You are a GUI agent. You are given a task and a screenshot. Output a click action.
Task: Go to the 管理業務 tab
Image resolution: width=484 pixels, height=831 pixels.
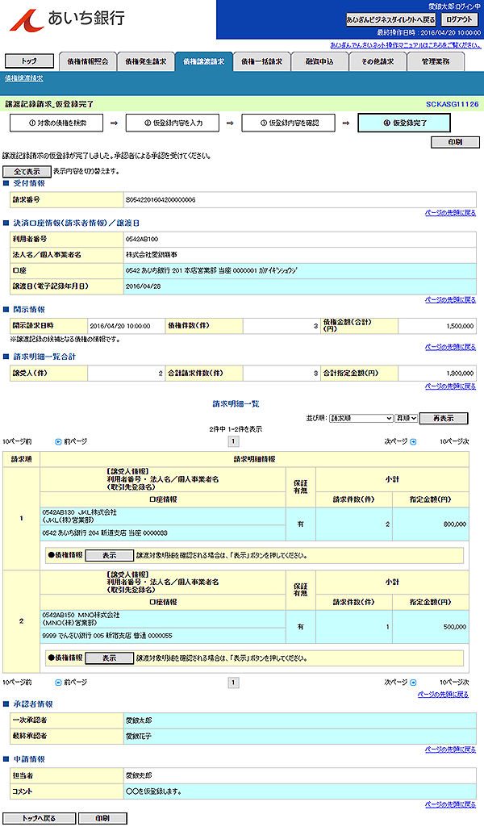click(436, 61)
